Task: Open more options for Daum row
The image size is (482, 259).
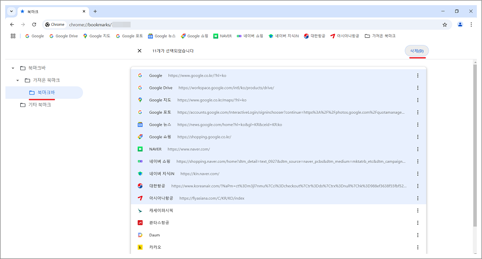Action: [417, 235]
